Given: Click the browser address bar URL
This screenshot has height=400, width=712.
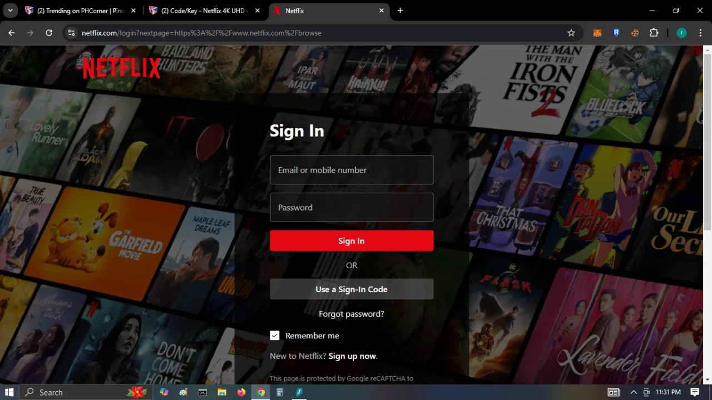Looking at the screenshot, I should point(201,33).
